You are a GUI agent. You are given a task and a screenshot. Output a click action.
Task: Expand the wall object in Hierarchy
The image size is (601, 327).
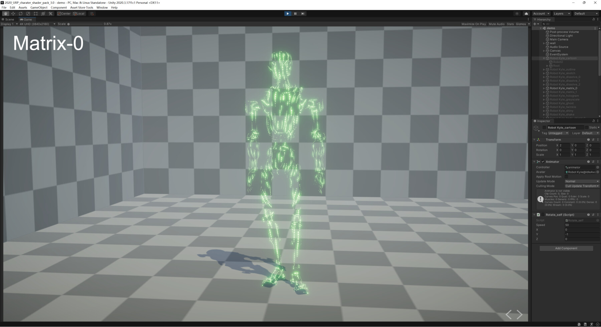click(544, 43)
